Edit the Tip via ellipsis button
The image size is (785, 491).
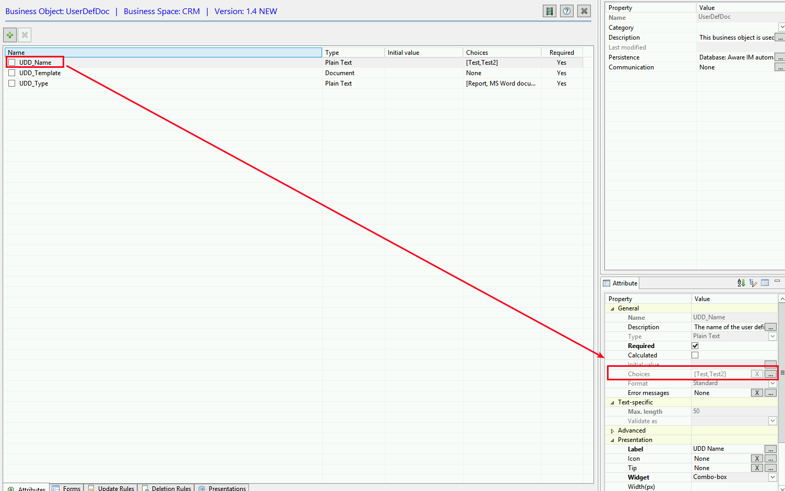click(770, 468)
